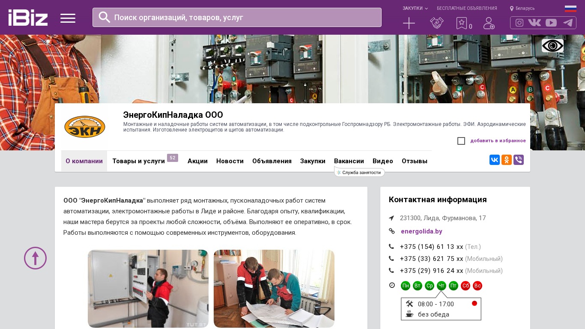Open the О компании tab

[84, 161]
